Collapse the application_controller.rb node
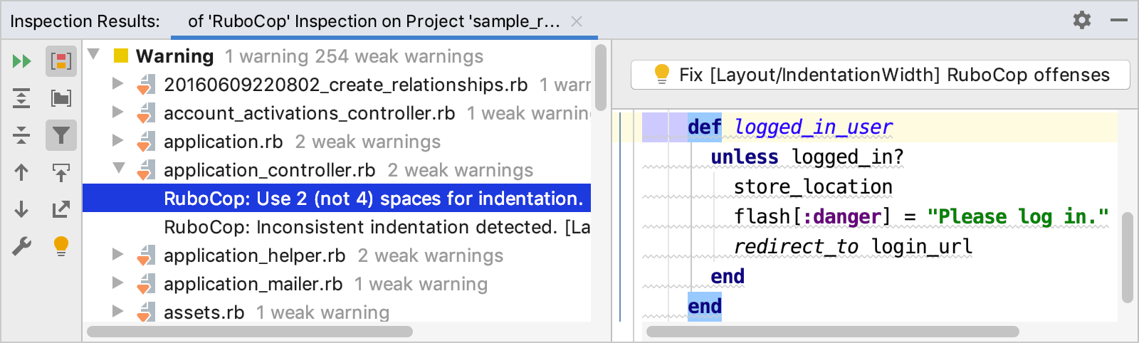The image size is (1139, 343). (x=118, y=169)
